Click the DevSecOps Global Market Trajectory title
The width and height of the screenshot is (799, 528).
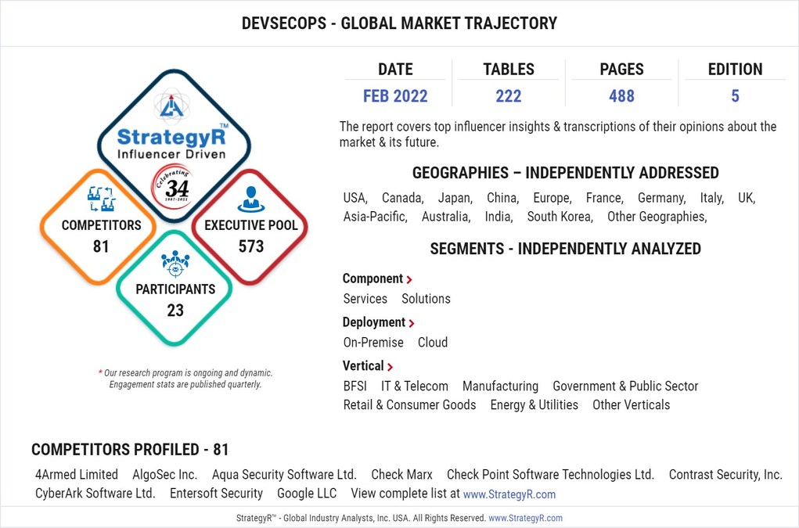coord(399,23)
